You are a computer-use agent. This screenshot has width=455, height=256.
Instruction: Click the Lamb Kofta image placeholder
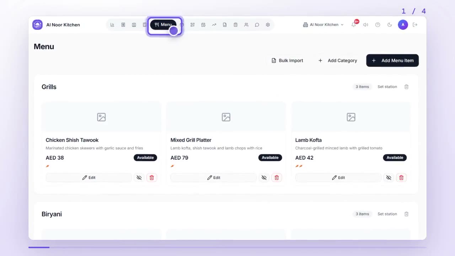[x=351, y=117]
